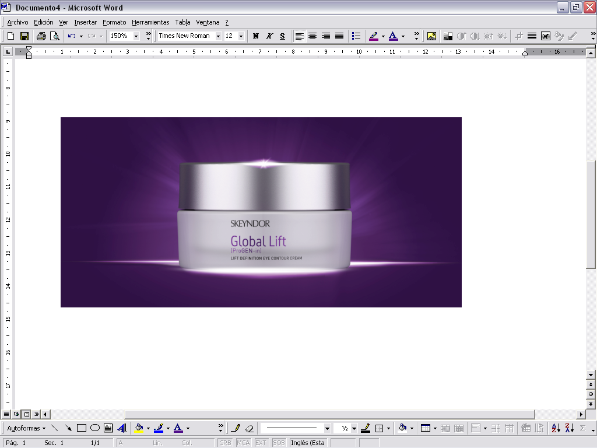Insert bulleted list
Image resolution: width=597 pixels, height=448 pixels.
click(356, 36)
